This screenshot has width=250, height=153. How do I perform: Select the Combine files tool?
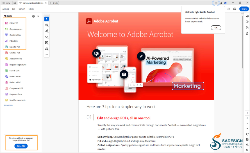[x=13, y=35]
